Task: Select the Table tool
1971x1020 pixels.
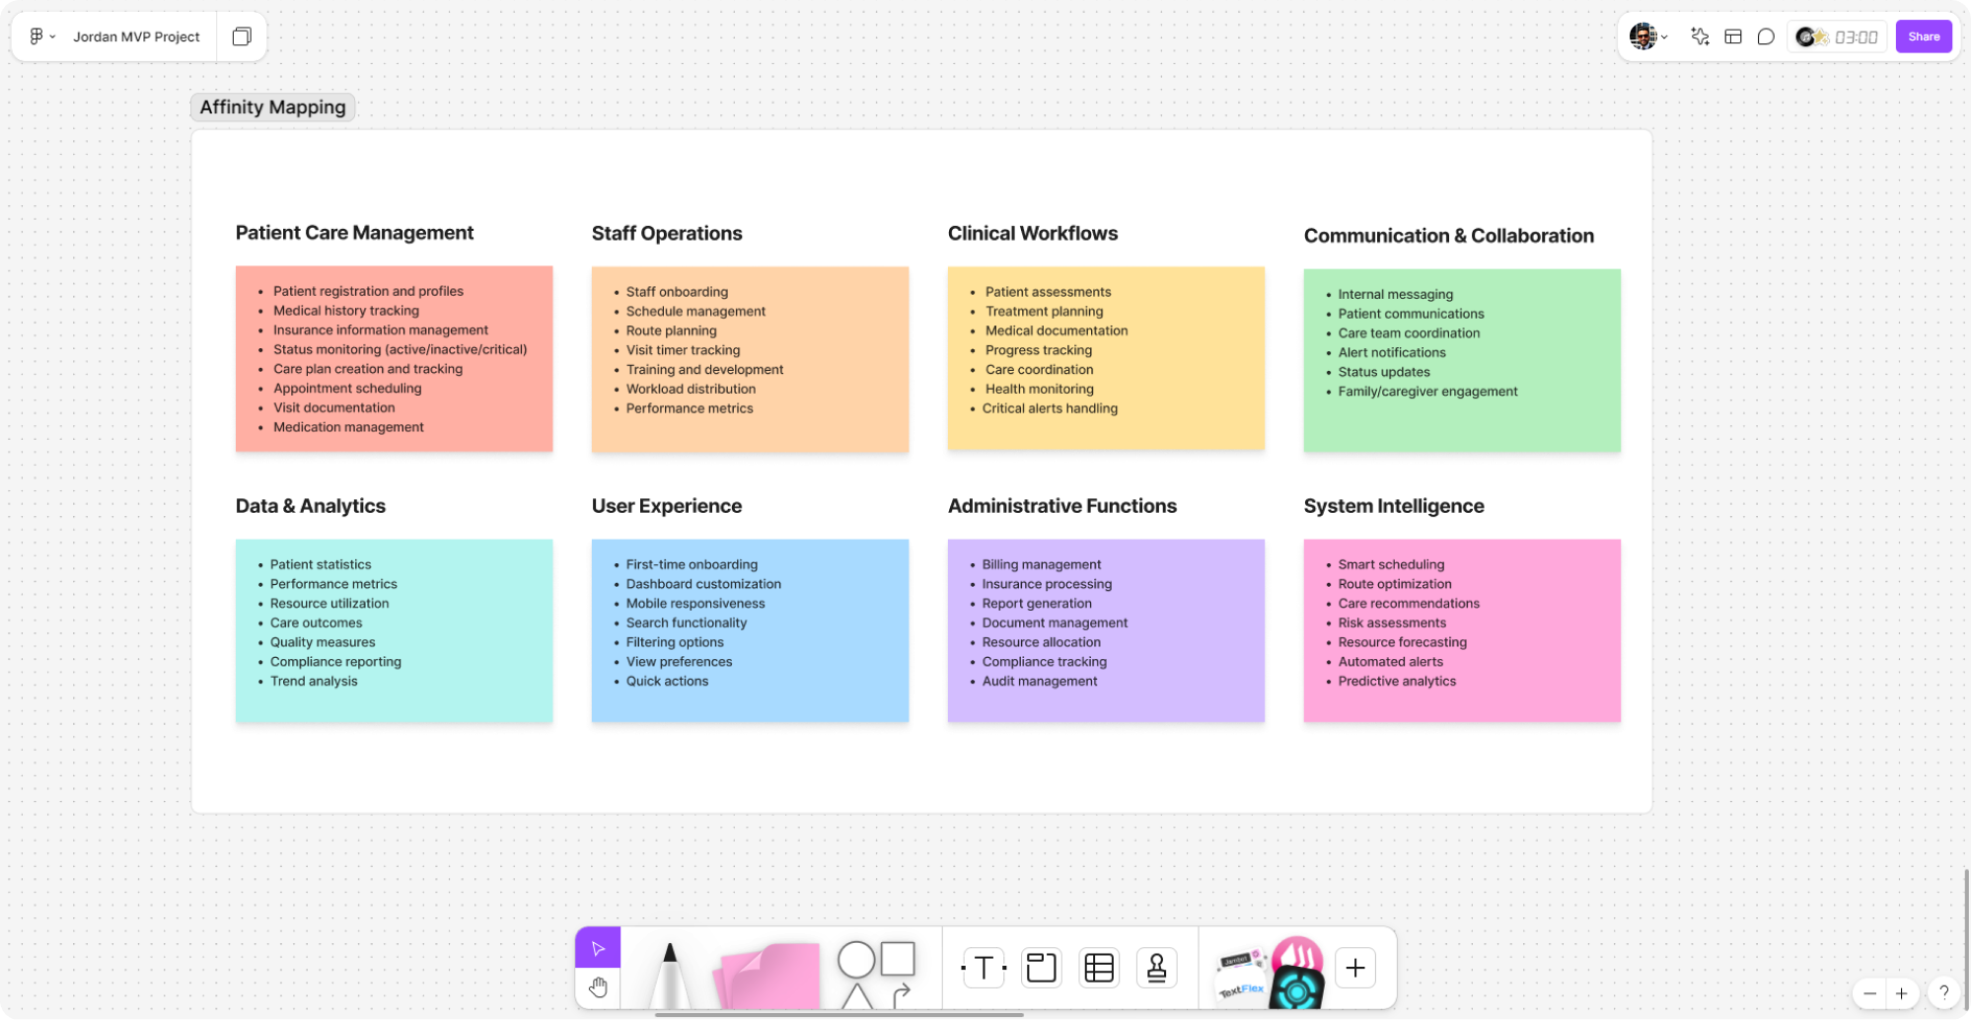Action: tap(1099, 968)
